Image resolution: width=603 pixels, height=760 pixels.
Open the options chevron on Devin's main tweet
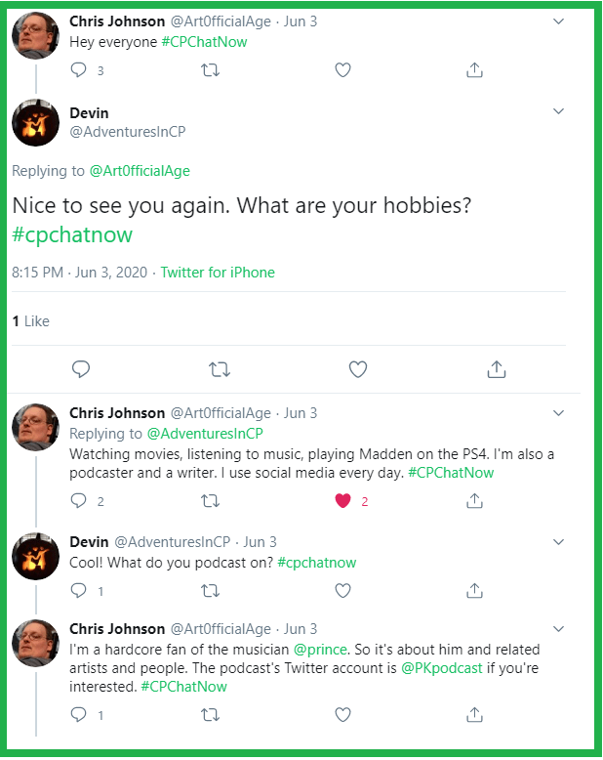(x=558, y=111)
